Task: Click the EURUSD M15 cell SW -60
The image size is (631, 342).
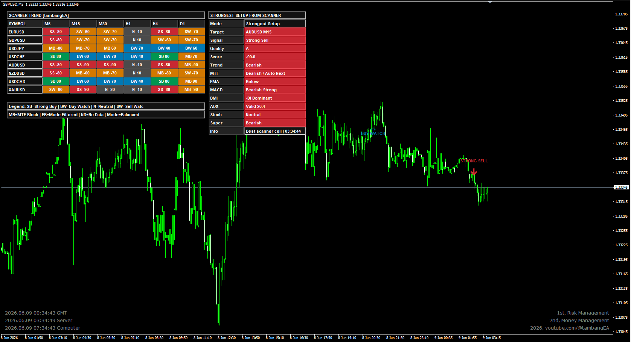Action: (x=83, y=32)
